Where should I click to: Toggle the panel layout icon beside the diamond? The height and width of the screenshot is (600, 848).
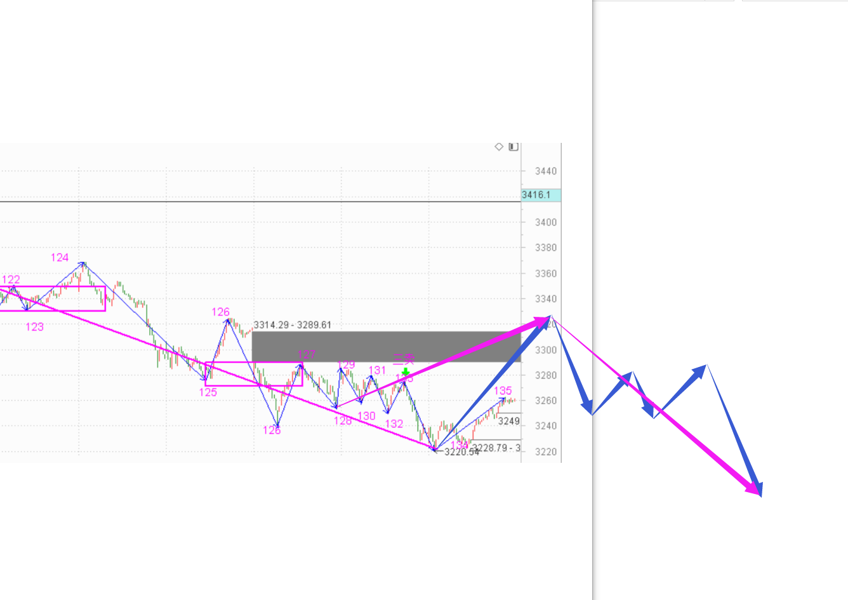point(513,147)
